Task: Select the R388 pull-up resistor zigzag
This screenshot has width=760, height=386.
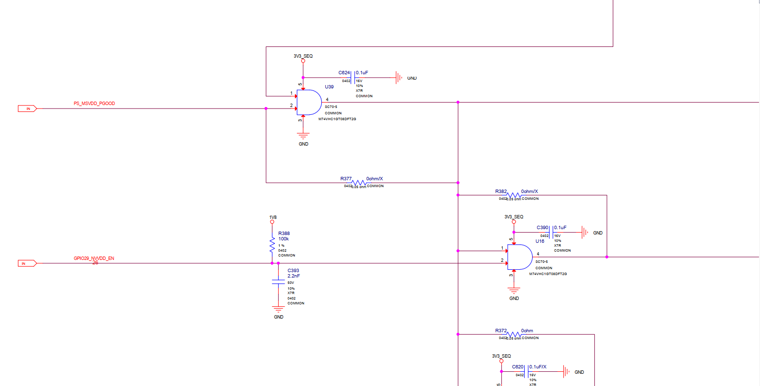Action: click(272, 245)
